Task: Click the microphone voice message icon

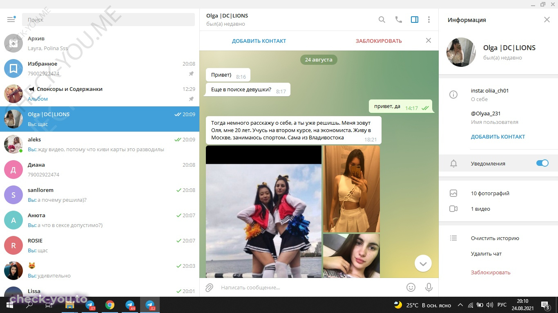Action: pos(429,287)
